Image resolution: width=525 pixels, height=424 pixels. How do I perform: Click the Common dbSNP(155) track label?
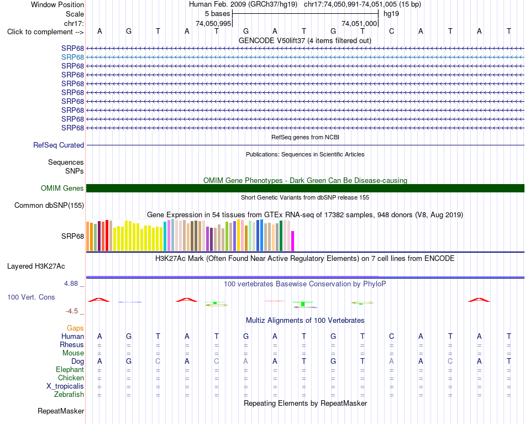49,205
